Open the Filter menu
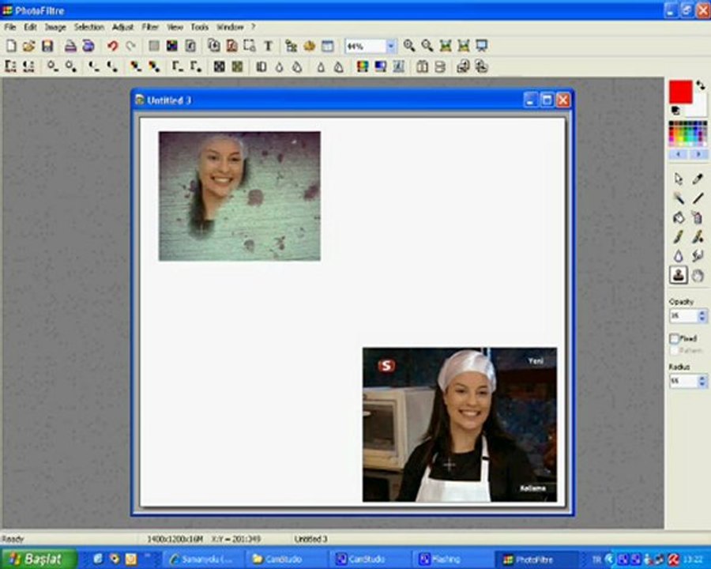Viewport: 711px width, 569px height. pyautogui.click(x=150, y=27)
